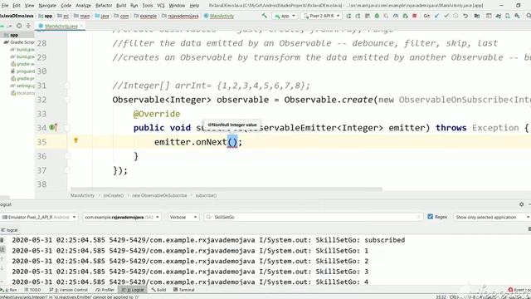531x299 pixels.
Task: Click the clear logcat trash icon
Action: 2,240
